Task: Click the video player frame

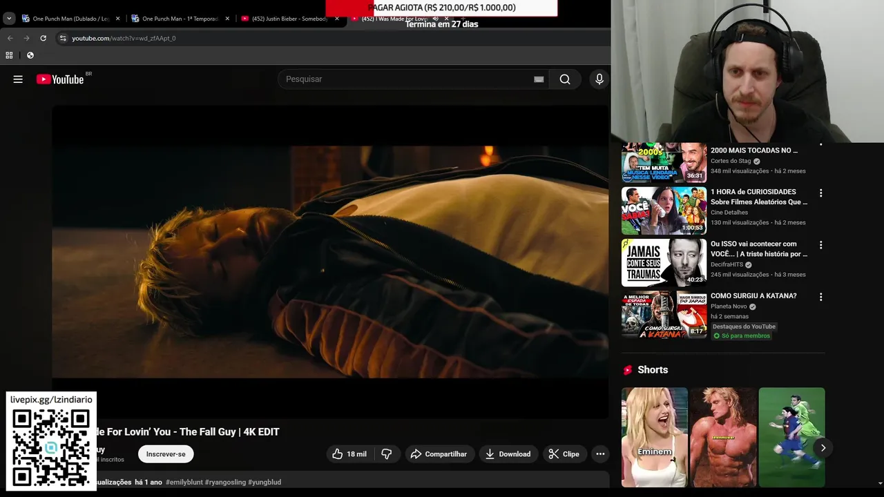Action: 330,262
